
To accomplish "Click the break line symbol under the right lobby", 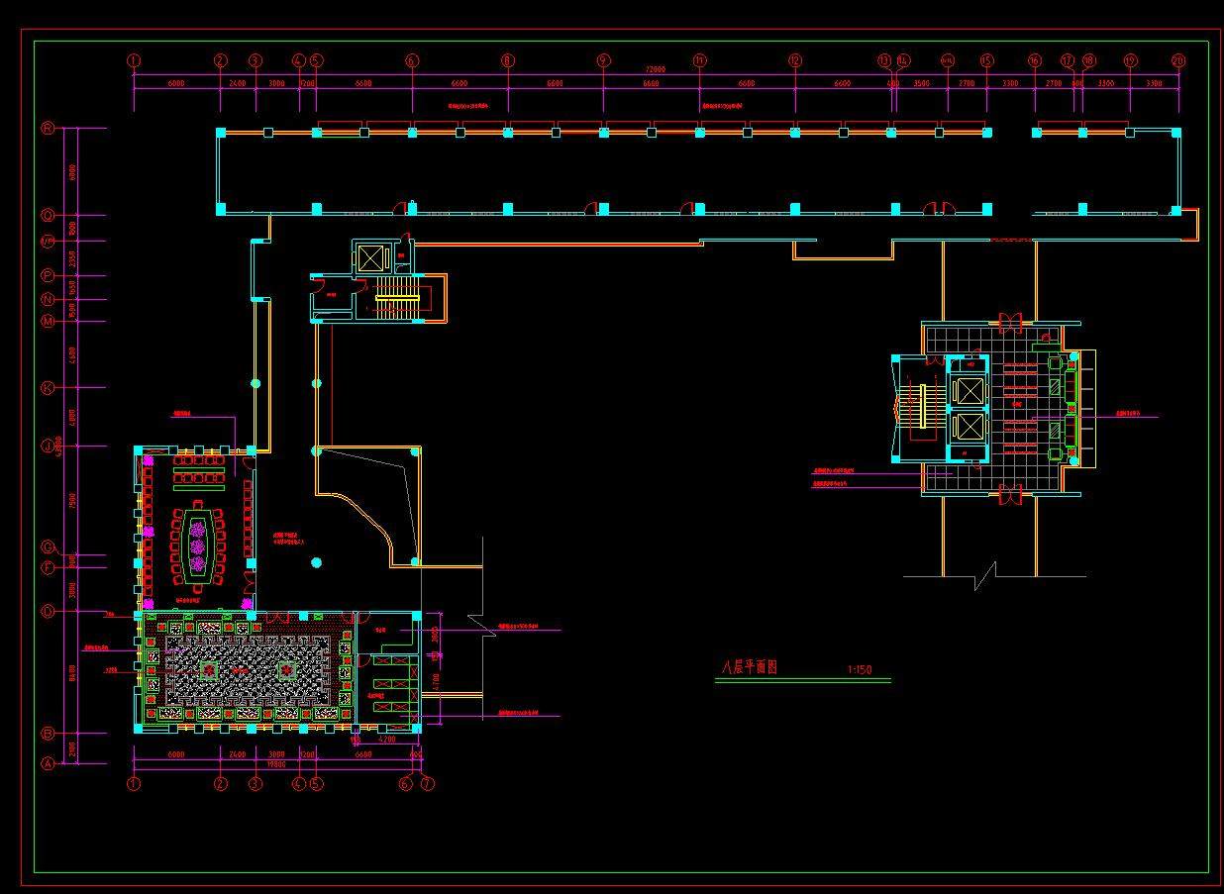I will (x=986, y=574).
